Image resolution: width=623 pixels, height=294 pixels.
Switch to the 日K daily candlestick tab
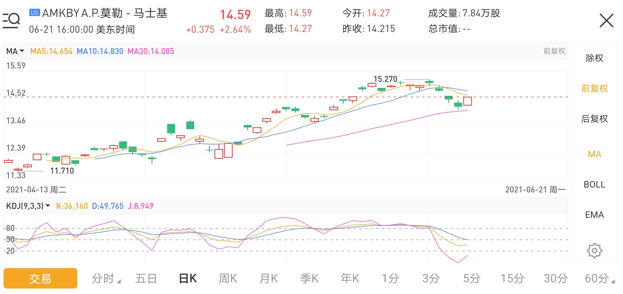point(188,278)
